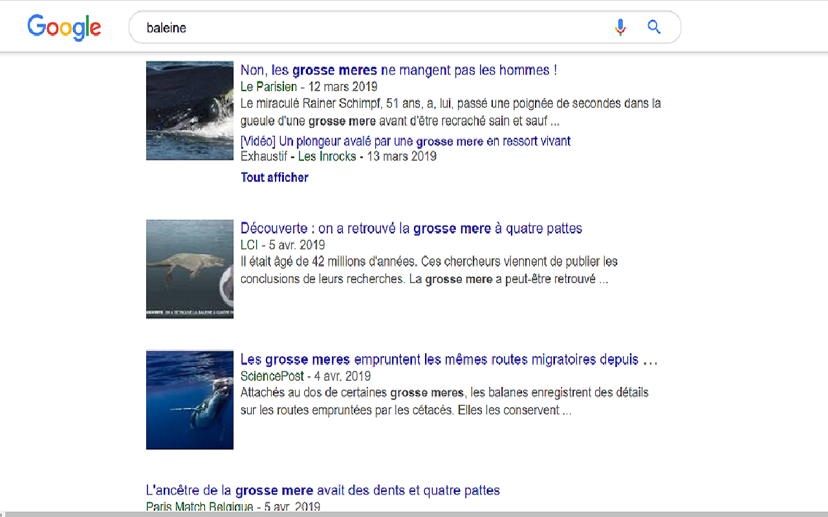Click snippet starting 'Il était âgé de 42 millions'

[429, 271]
